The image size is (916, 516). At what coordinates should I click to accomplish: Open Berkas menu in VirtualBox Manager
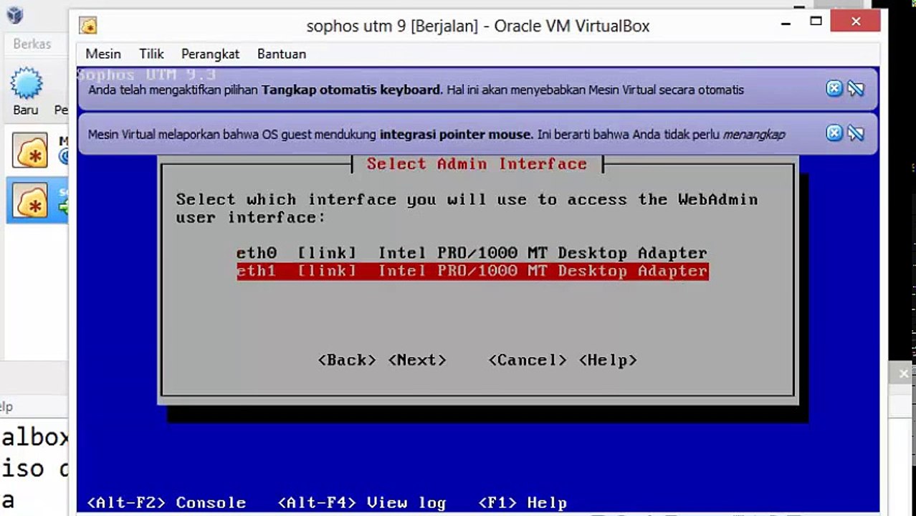tap(32, 44)
